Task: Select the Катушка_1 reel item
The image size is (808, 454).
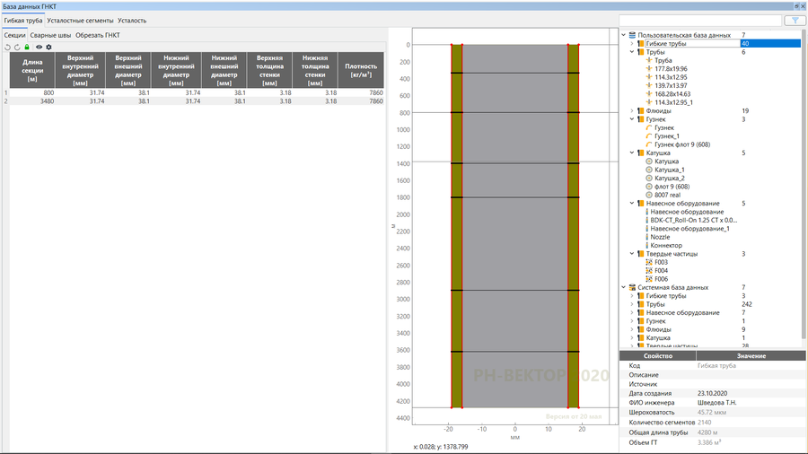Action: click(669, 170)
